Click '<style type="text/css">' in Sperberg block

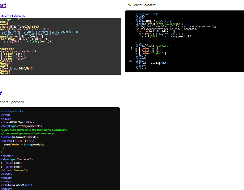(x=17, y=159)
